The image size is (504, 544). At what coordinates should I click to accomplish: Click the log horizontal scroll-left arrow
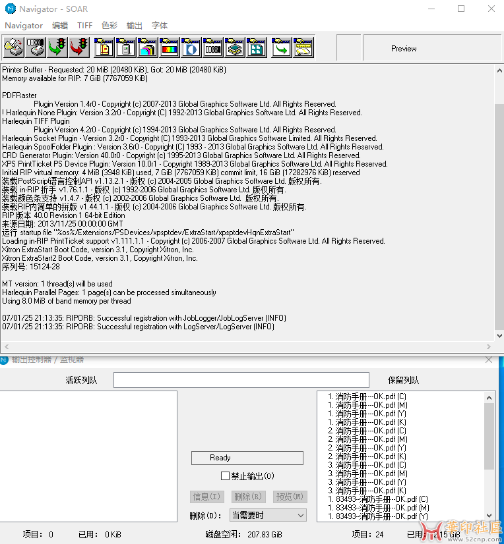pyautogui.click(x=7, y=346)
